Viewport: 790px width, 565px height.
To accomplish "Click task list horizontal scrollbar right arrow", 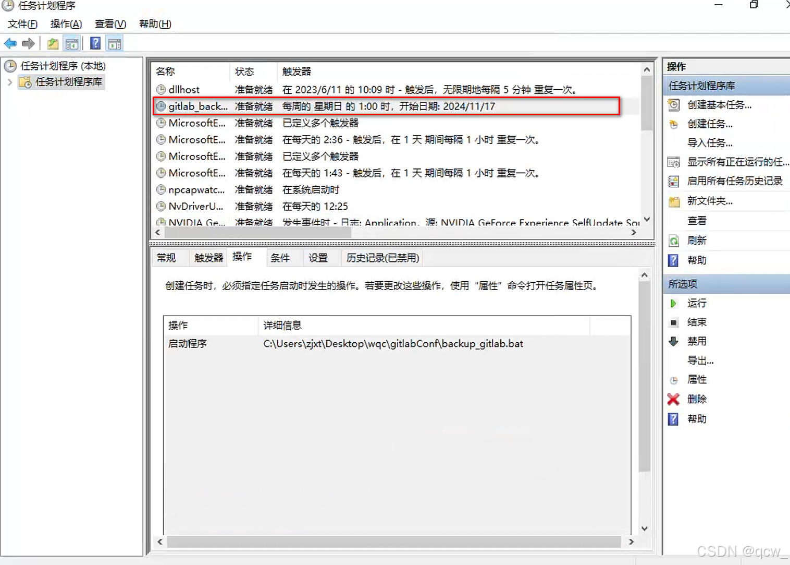I will (x=634, y=233).
